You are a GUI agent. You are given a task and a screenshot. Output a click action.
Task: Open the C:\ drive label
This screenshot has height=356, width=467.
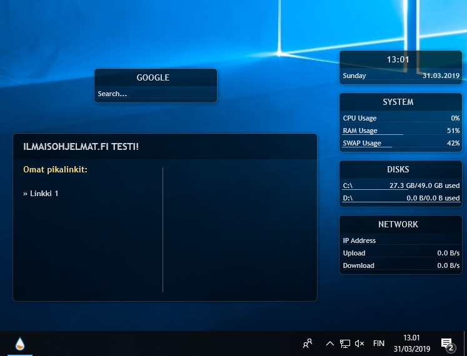coord(348,185)
